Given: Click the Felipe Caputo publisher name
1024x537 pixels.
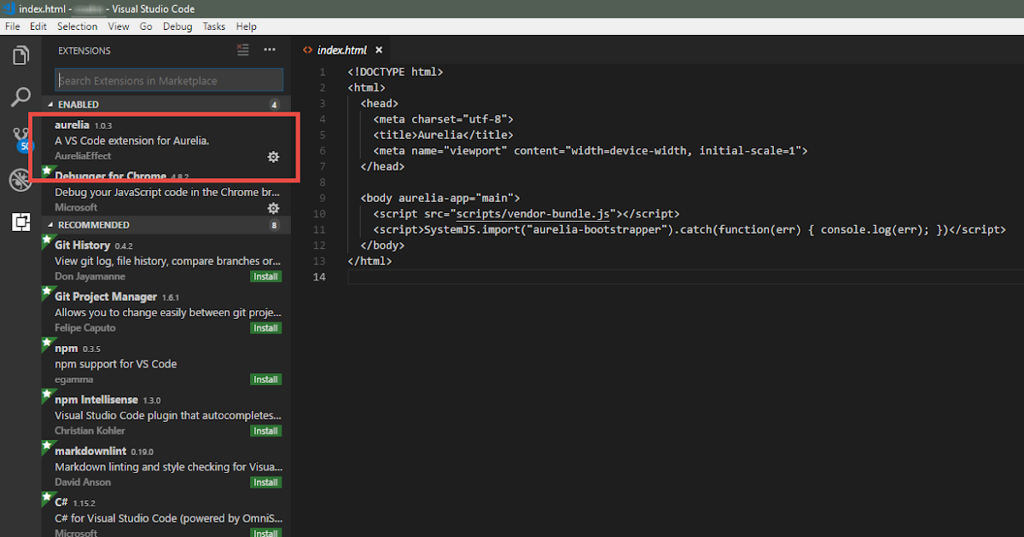Looking at the screenshot, I should point(85,328).
